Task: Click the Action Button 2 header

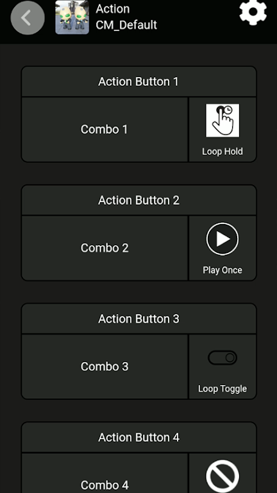Action: click(x=138, y=200)
